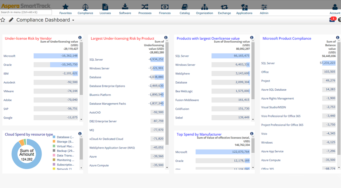This screenshot has width=341, height=188.
Task: Switch to the Admin section
Action: tap(264, 6)
